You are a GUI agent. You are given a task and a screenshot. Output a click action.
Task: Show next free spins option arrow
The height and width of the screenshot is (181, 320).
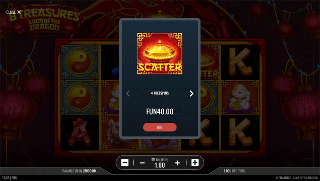[x=191, y=94]
